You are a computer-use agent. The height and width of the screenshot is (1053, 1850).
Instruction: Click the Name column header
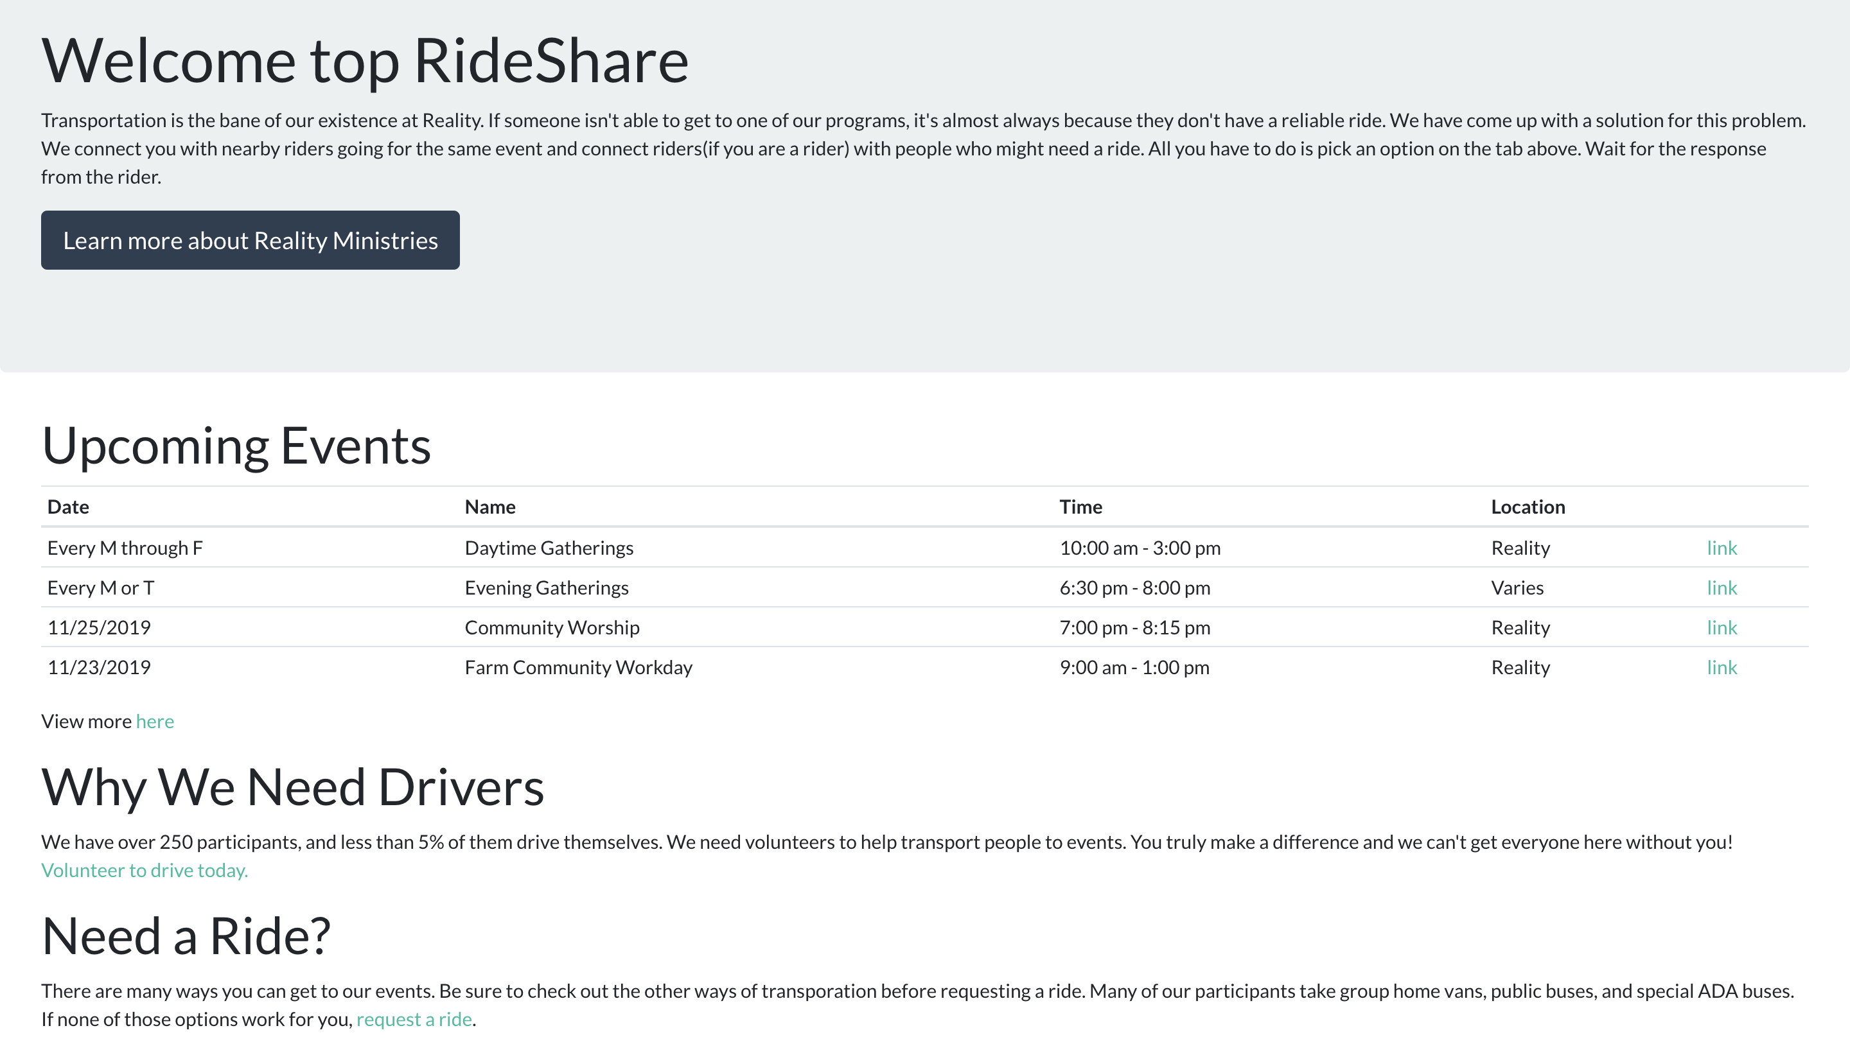(490, 507)
